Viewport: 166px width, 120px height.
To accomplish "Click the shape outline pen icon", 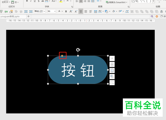I will (120, 11).
